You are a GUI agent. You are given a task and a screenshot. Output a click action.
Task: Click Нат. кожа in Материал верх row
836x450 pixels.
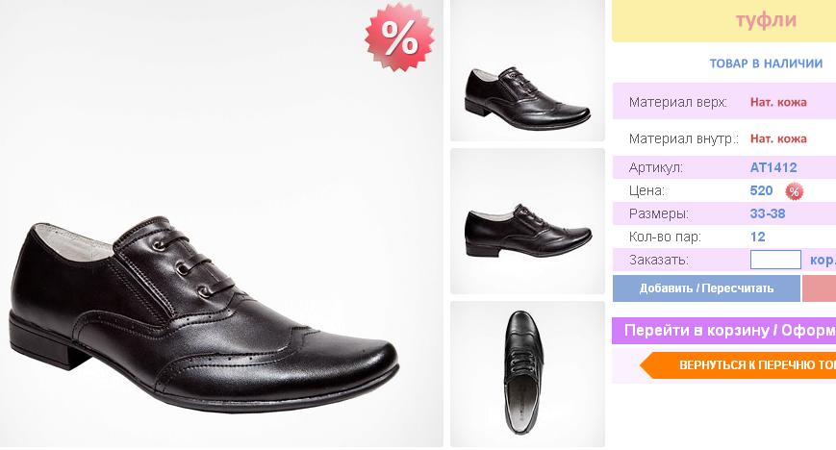point(778,102)
